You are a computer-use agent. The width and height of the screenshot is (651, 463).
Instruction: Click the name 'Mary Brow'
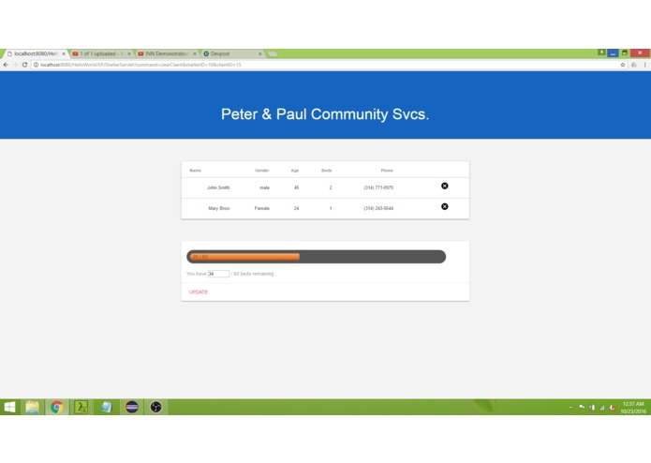pos(219,208)
